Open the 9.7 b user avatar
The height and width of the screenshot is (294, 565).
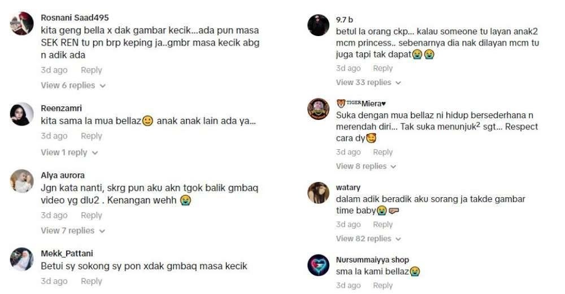tap(318, 25)
